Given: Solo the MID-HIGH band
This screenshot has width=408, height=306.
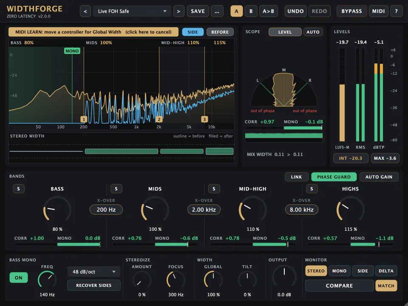Looking at the screenshot, I should click(x=214, y=189).
